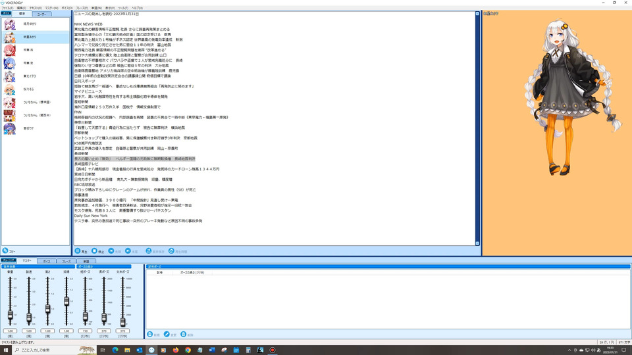Viewport: 632px width, 355px height.
Task: Click the 話速 speed slider handle
Action: [29, 318]
